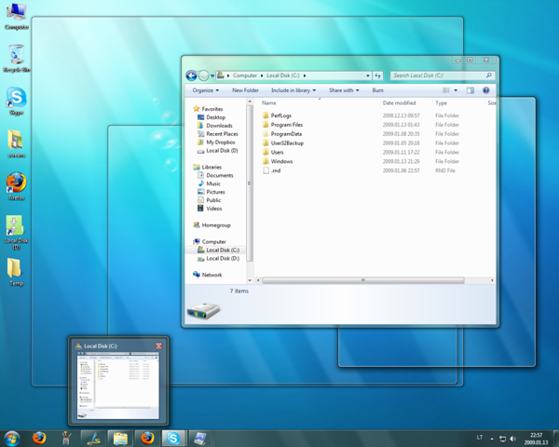
Task: Click Computer in the address breadcrumb
Action: [245, 75]
